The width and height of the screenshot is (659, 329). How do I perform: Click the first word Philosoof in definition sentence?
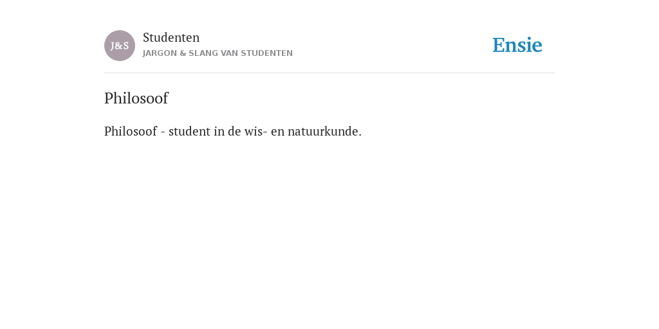[131, 131]
